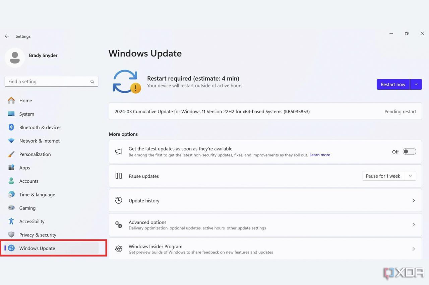Click the Time & language globe icon

11,194
